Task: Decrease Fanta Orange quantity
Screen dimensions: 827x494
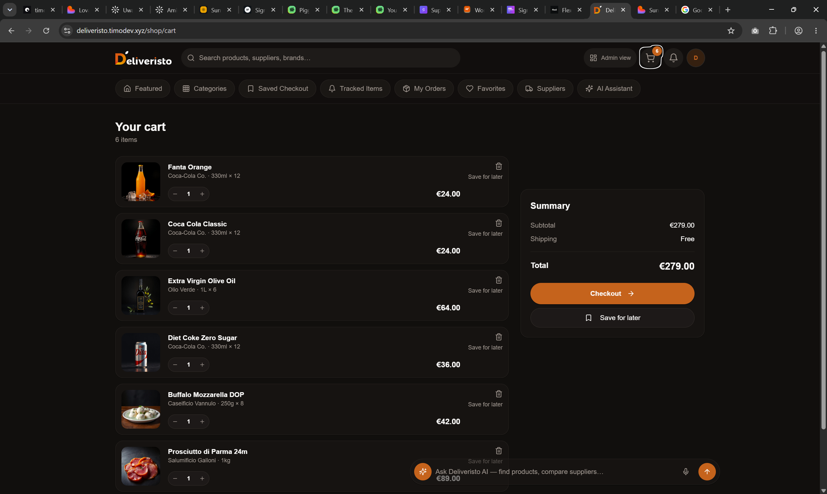Action: click(x=175, y=194)
